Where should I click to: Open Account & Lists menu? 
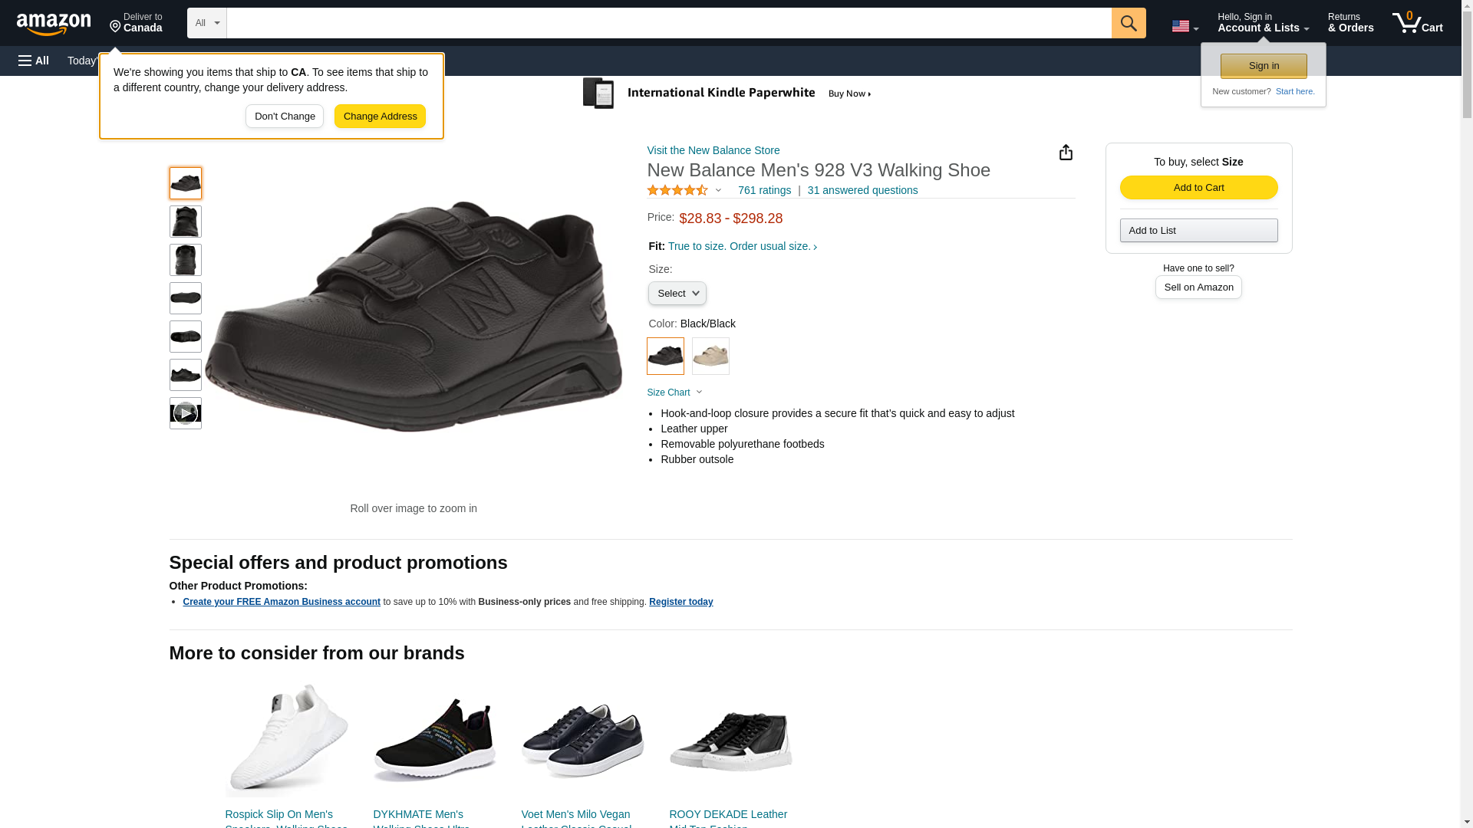pos(1263,23)
